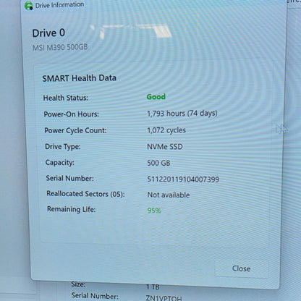301x301 pixels.
Task: Click the 500 GB capacity value
Action: pyautogui.click(x=158, y=163)
